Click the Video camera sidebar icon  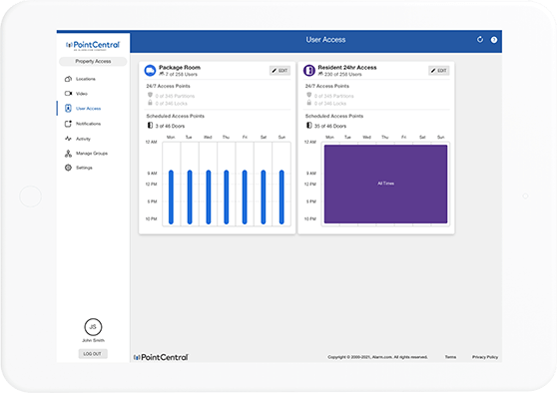(68, 94)
